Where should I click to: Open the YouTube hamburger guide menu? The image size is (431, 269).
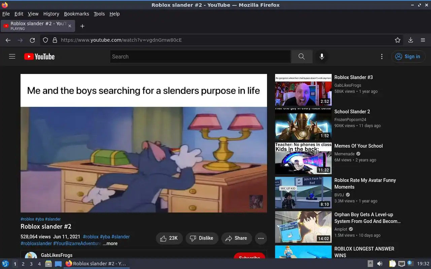[x=12, y=56]
